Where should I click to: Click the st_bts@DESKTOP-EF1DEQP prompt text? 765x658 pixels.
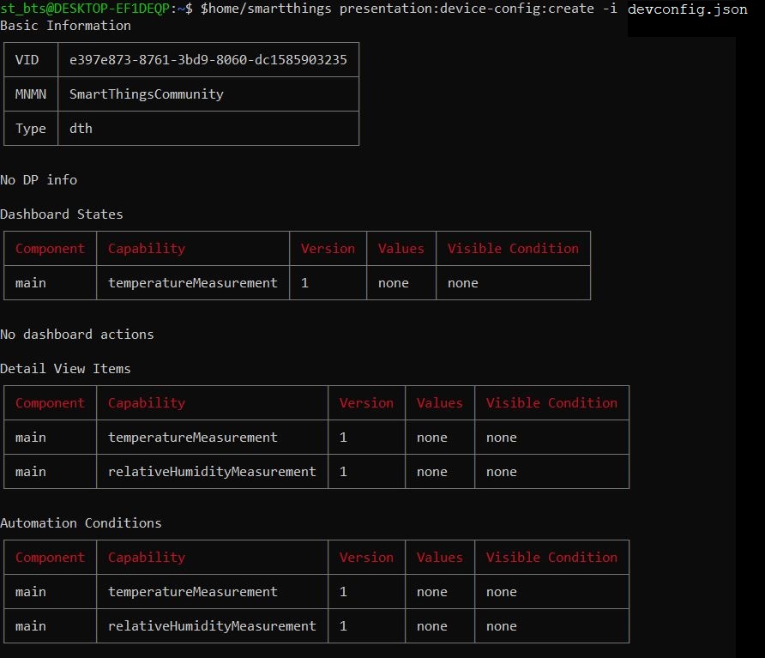point(85,9)
